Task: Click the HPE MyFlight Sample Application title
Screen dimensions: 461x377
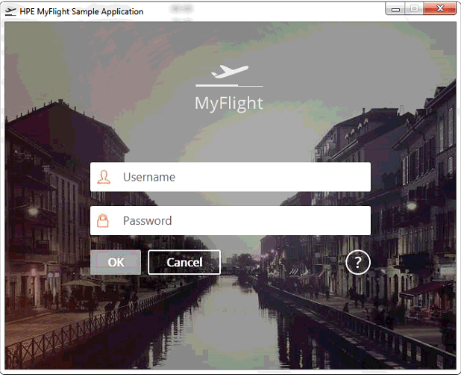Action: click(81, 12)
